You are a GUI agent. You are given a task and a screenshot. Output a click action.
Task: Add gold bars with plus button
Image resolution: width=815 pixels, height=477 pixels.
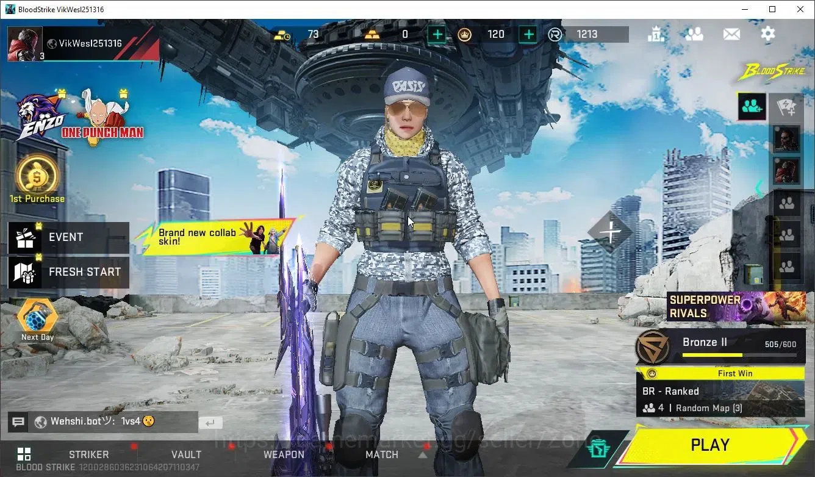(x=437, y=35)
